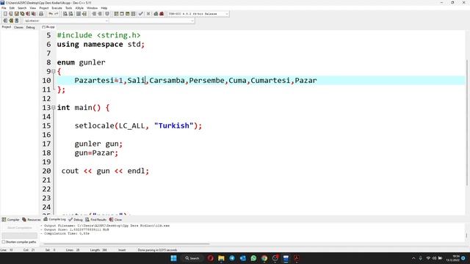The height and width of the screenshot is (264, 470).
Task: Click on code line 20 cout statement
Action: [x=105, y=171]
